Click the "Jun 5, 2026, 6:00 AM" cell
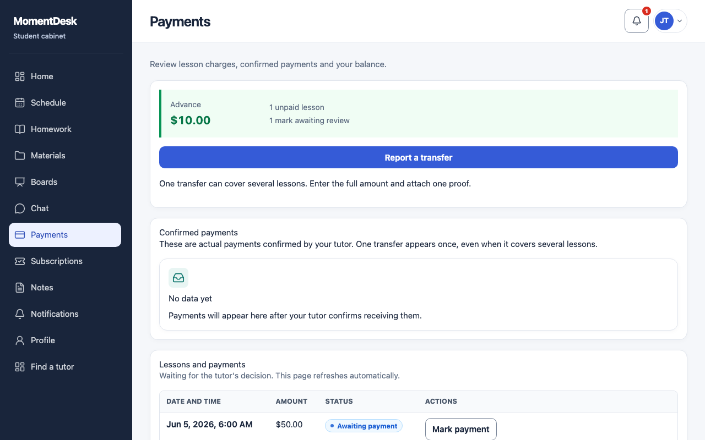This screenshot has width=705, height=440. tap(209, 425)
